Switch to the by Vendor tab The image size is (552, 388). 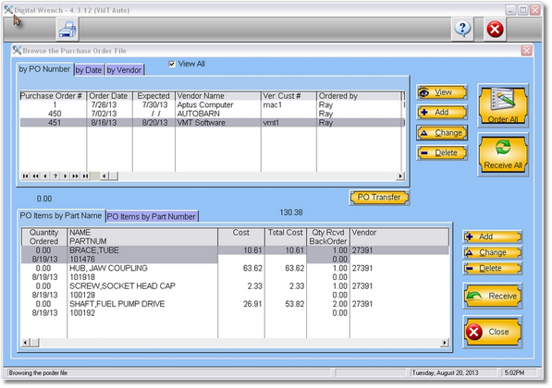tap(124, 70)
